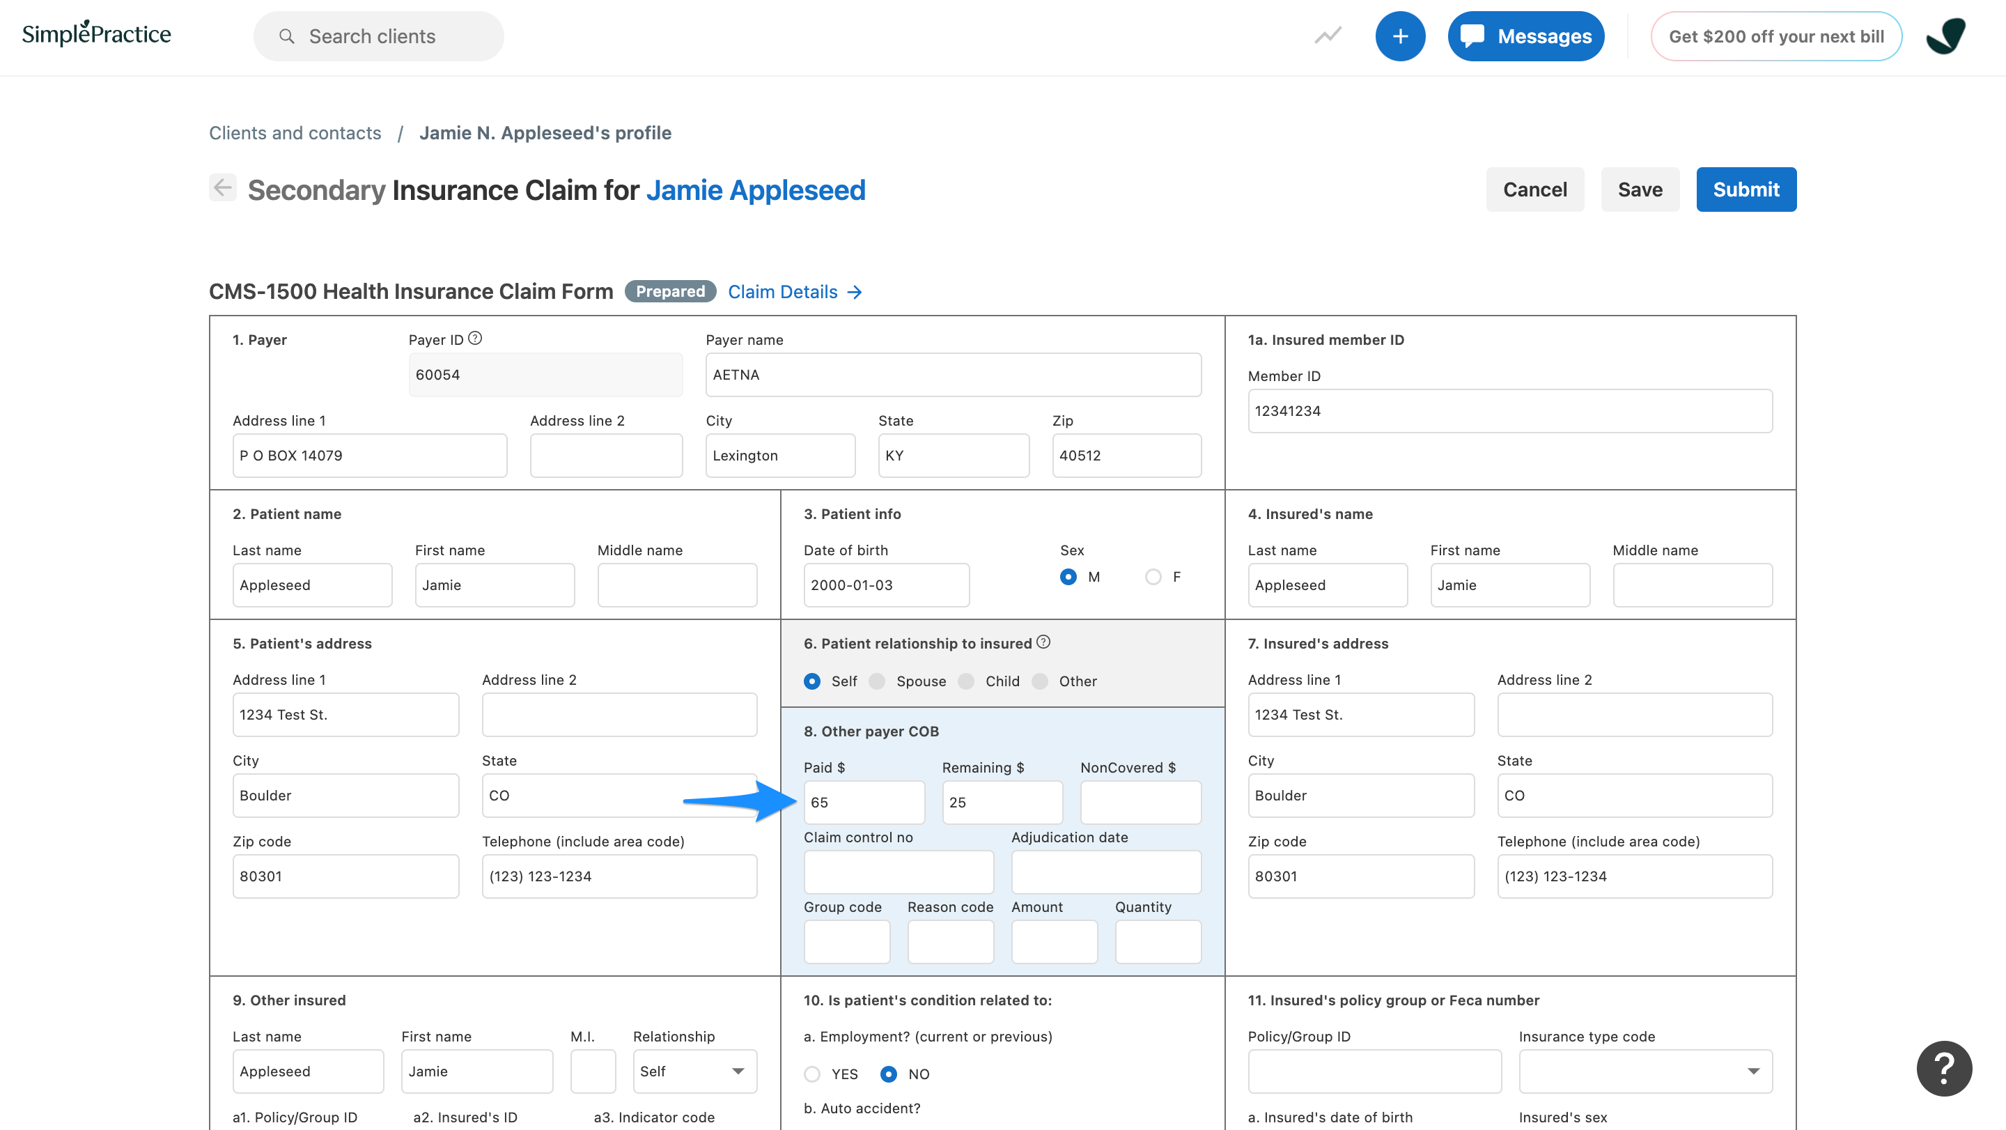Click the Member ID field
Image resolution: width=2006 pixels, height=1130 pixels.
(1510, 410)
